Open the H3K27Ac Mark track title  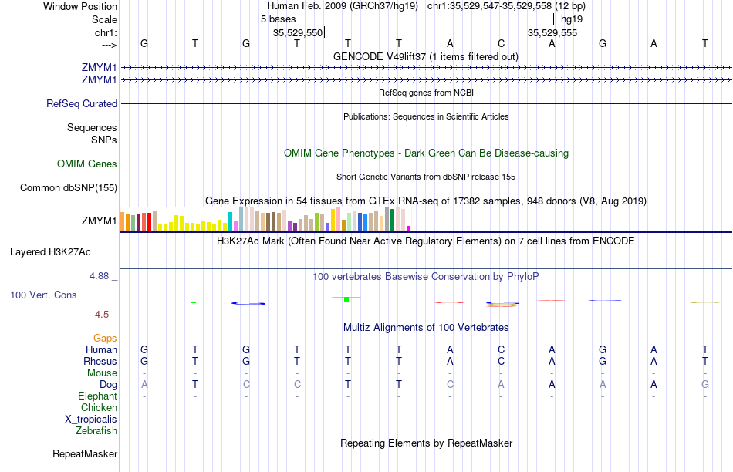pos(426,241)
